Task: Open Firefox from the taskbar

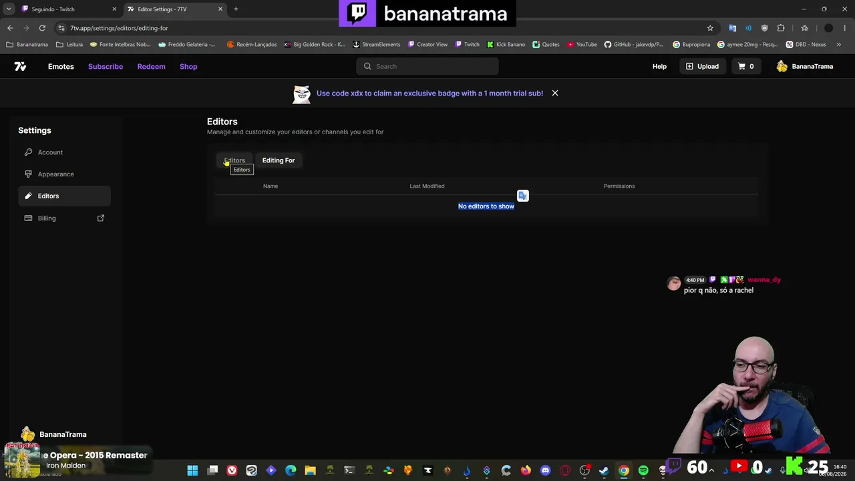Action: click(526, 470)
